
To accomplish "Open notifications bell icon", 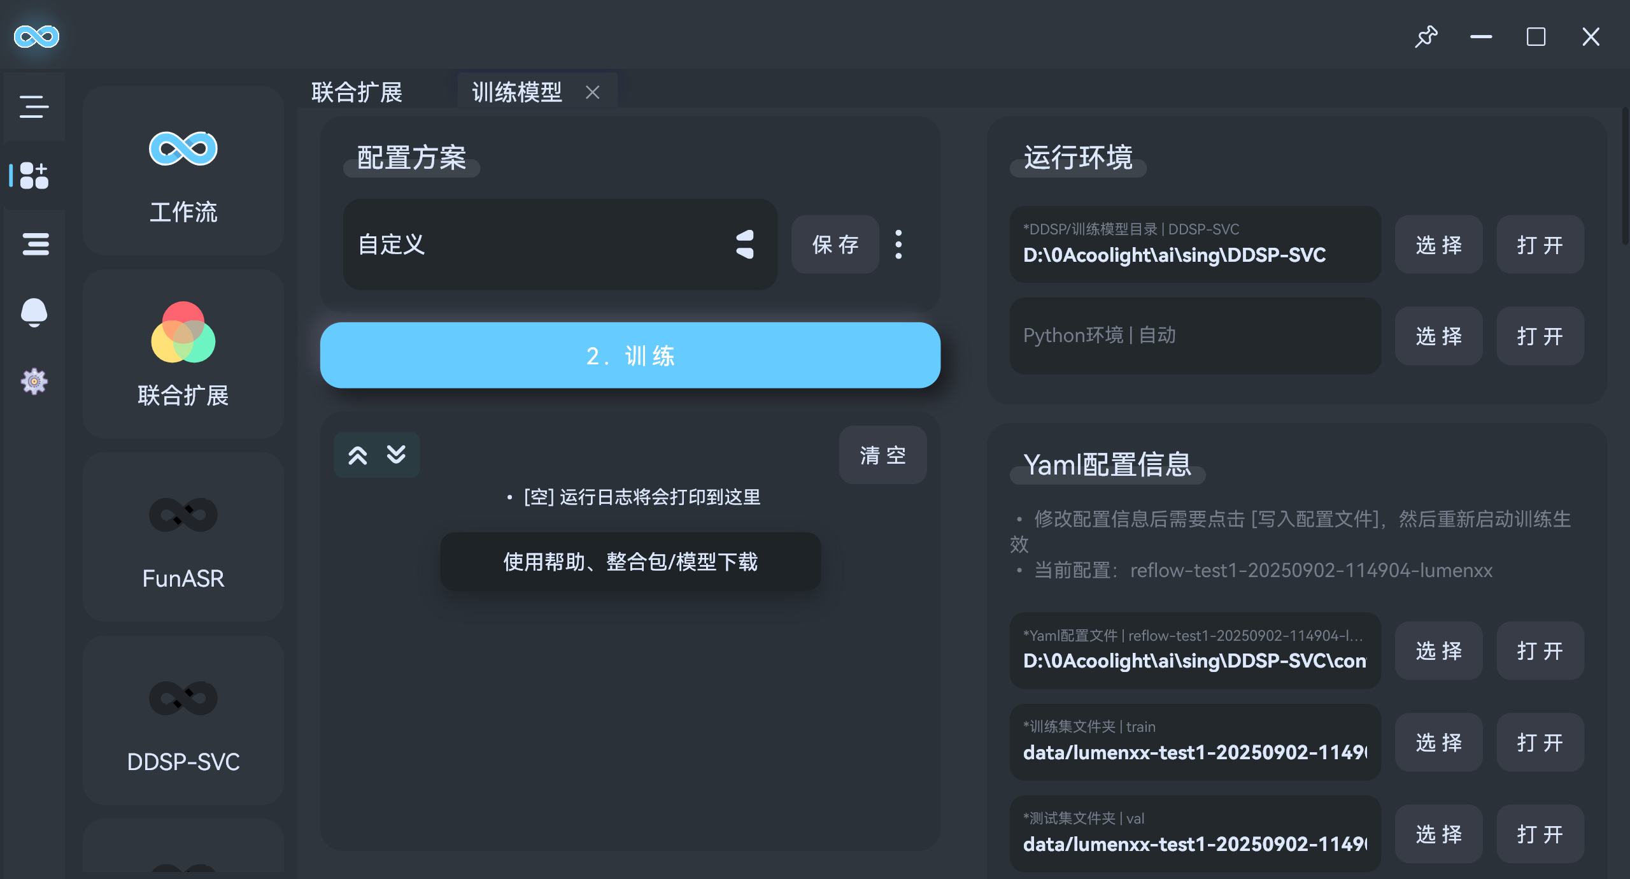I will (x=34, y=313).
